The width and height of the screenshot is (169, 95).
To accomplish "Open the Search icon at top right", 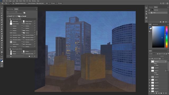I will (x=161, y=3).
